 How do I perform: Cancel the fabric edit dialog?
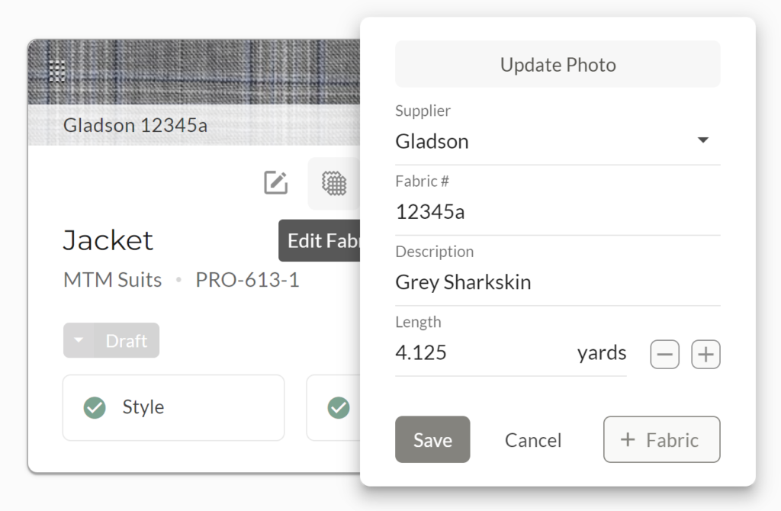click(533, 440)
